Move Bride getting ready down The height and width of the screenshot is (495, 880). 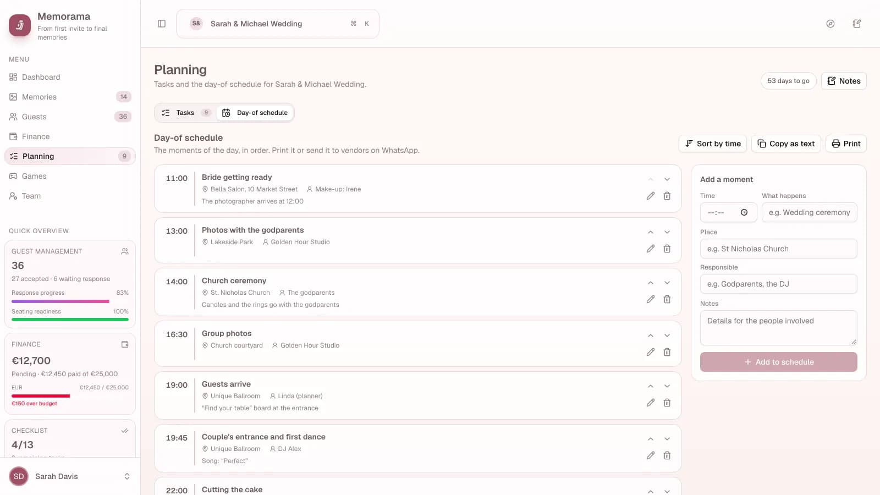coord(667,179)
